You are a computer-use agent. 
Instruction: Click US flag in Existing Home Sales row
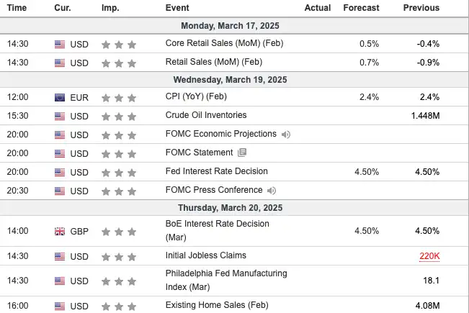[x=60, y=306]
